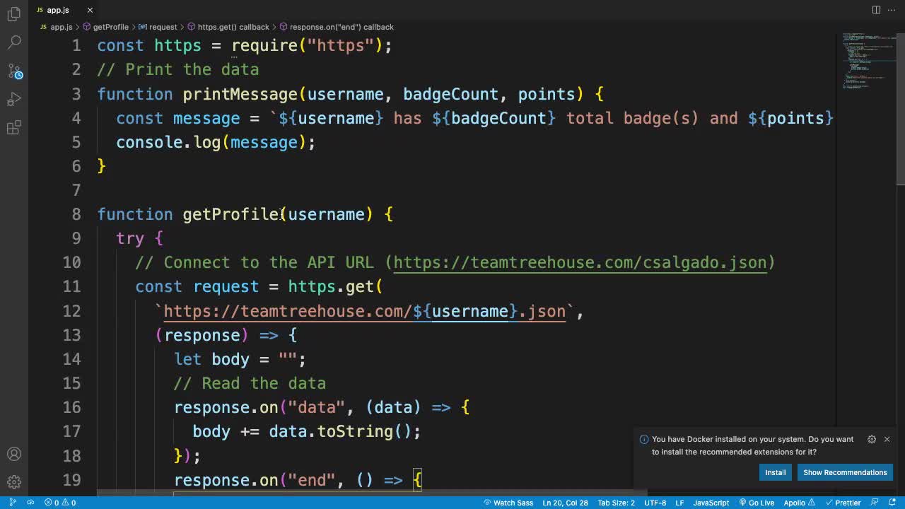Open the language mode selector showing JavaScript
This screenshot has height=509, width=905.
(x=711, y=503)
